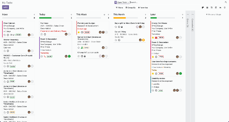The width and height of the screenshot is (229, 122).
Task: Open the Energy Certificate task card
Action: tap(167, 30)
